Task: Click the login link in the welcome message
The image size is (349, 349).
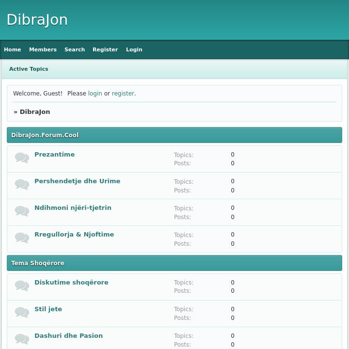Action: 95,94
